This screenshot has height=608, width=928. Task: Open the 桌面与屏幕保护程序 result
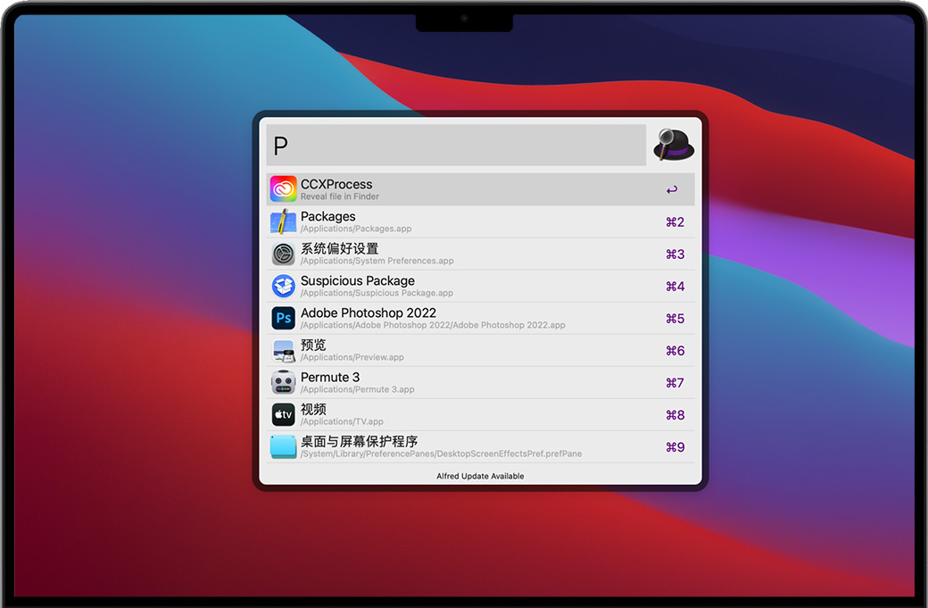[x=480, y=447]
